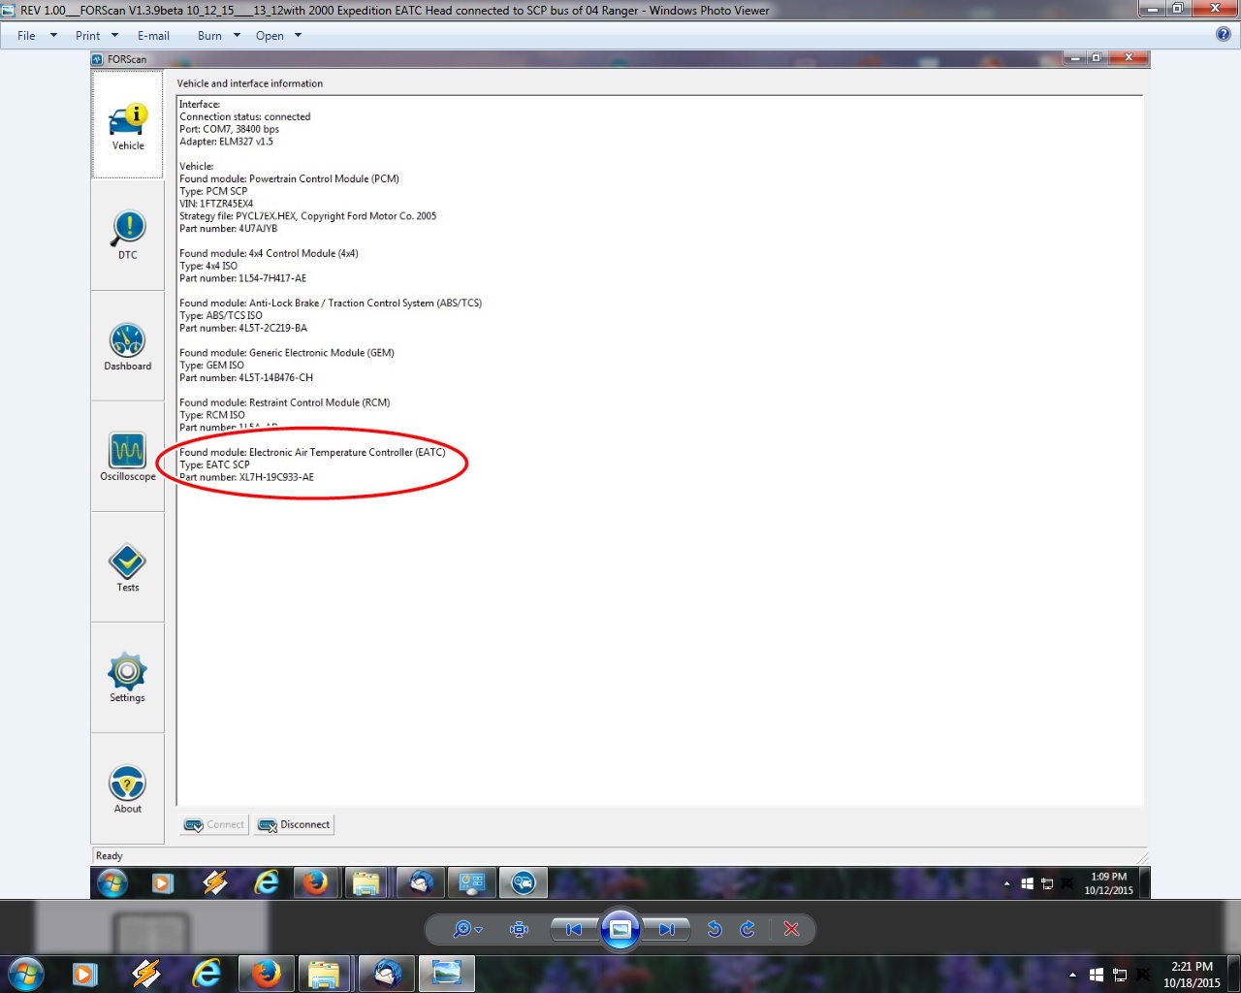Click 'Part number: 1L54-7H417-AE' text

(242, 278)
